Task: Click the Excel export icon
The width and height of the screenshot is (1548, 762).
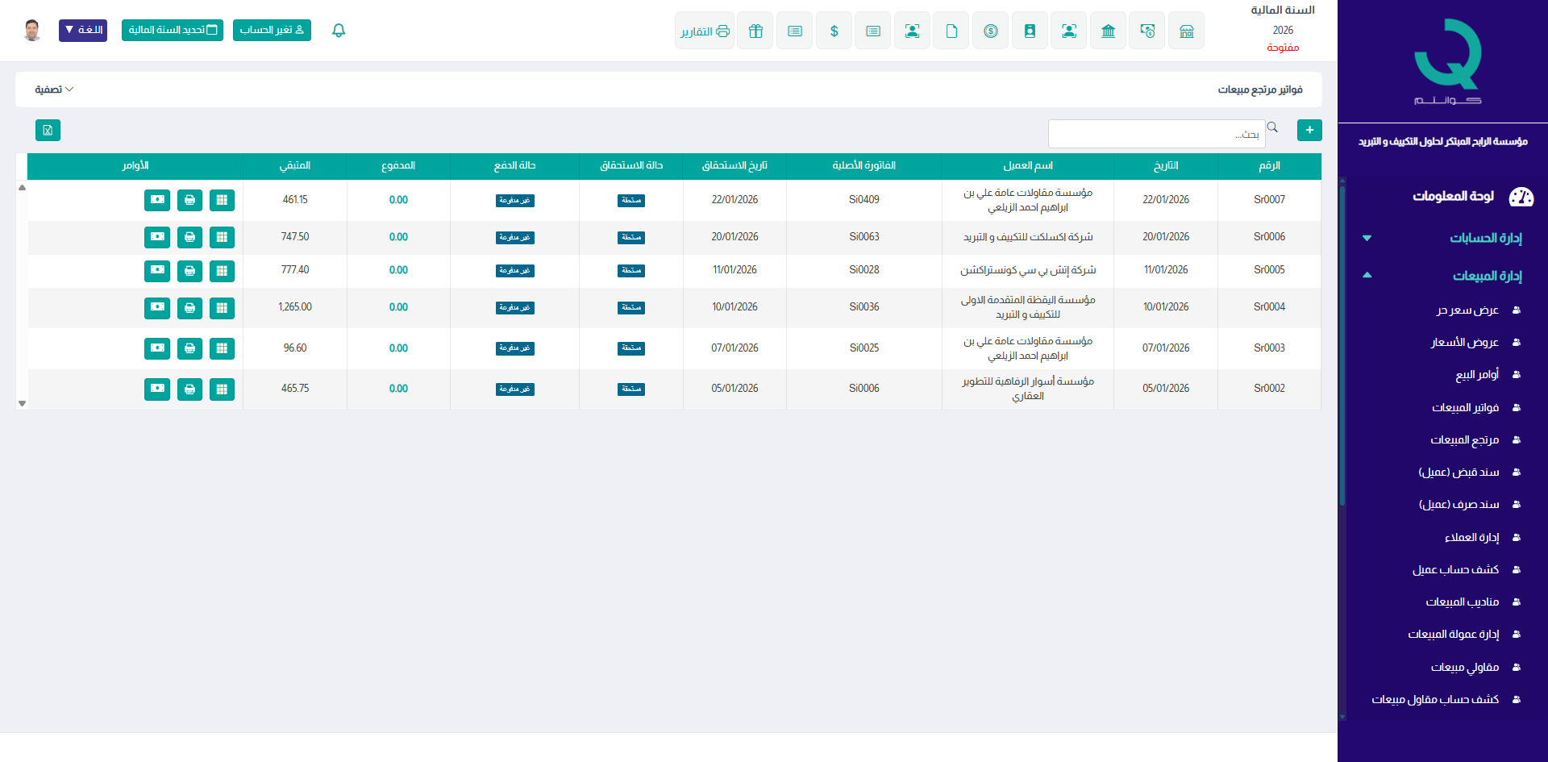Action: (48, 131)
